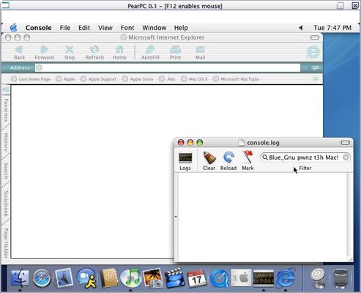The image size is (361, 293).
Task: Launch iChat from the Dock
Action: pos(86,278)
